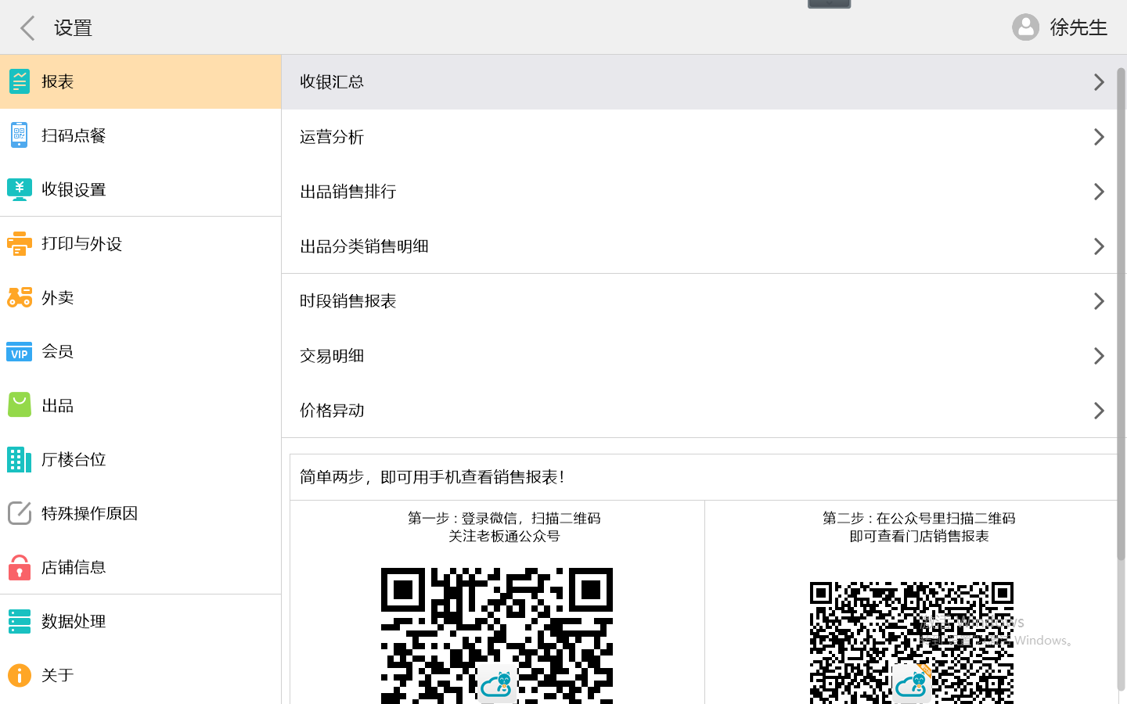This screenshot has width=1127, height=704.
Task: Select the 打印与外设 printer icon
Action: tap(20, 243)
